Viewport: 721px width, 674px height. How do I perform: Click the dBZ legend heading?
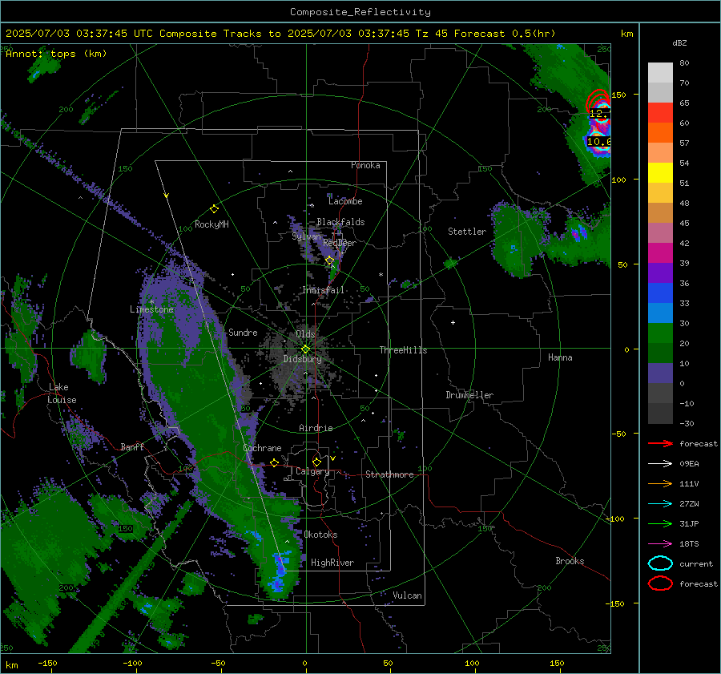679,42
